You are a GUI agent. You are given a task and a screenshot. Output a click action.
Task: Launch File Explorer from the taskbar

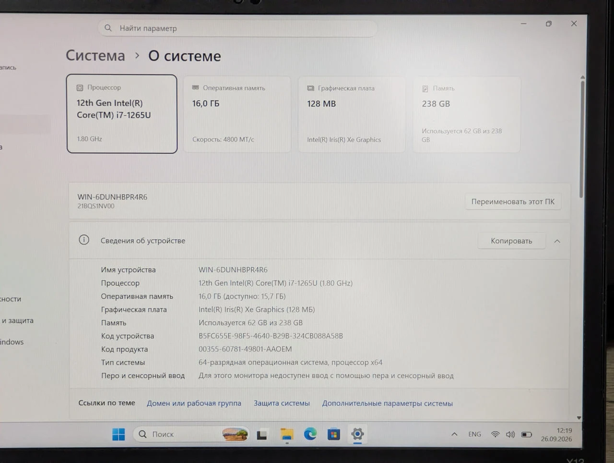point(287,434)
